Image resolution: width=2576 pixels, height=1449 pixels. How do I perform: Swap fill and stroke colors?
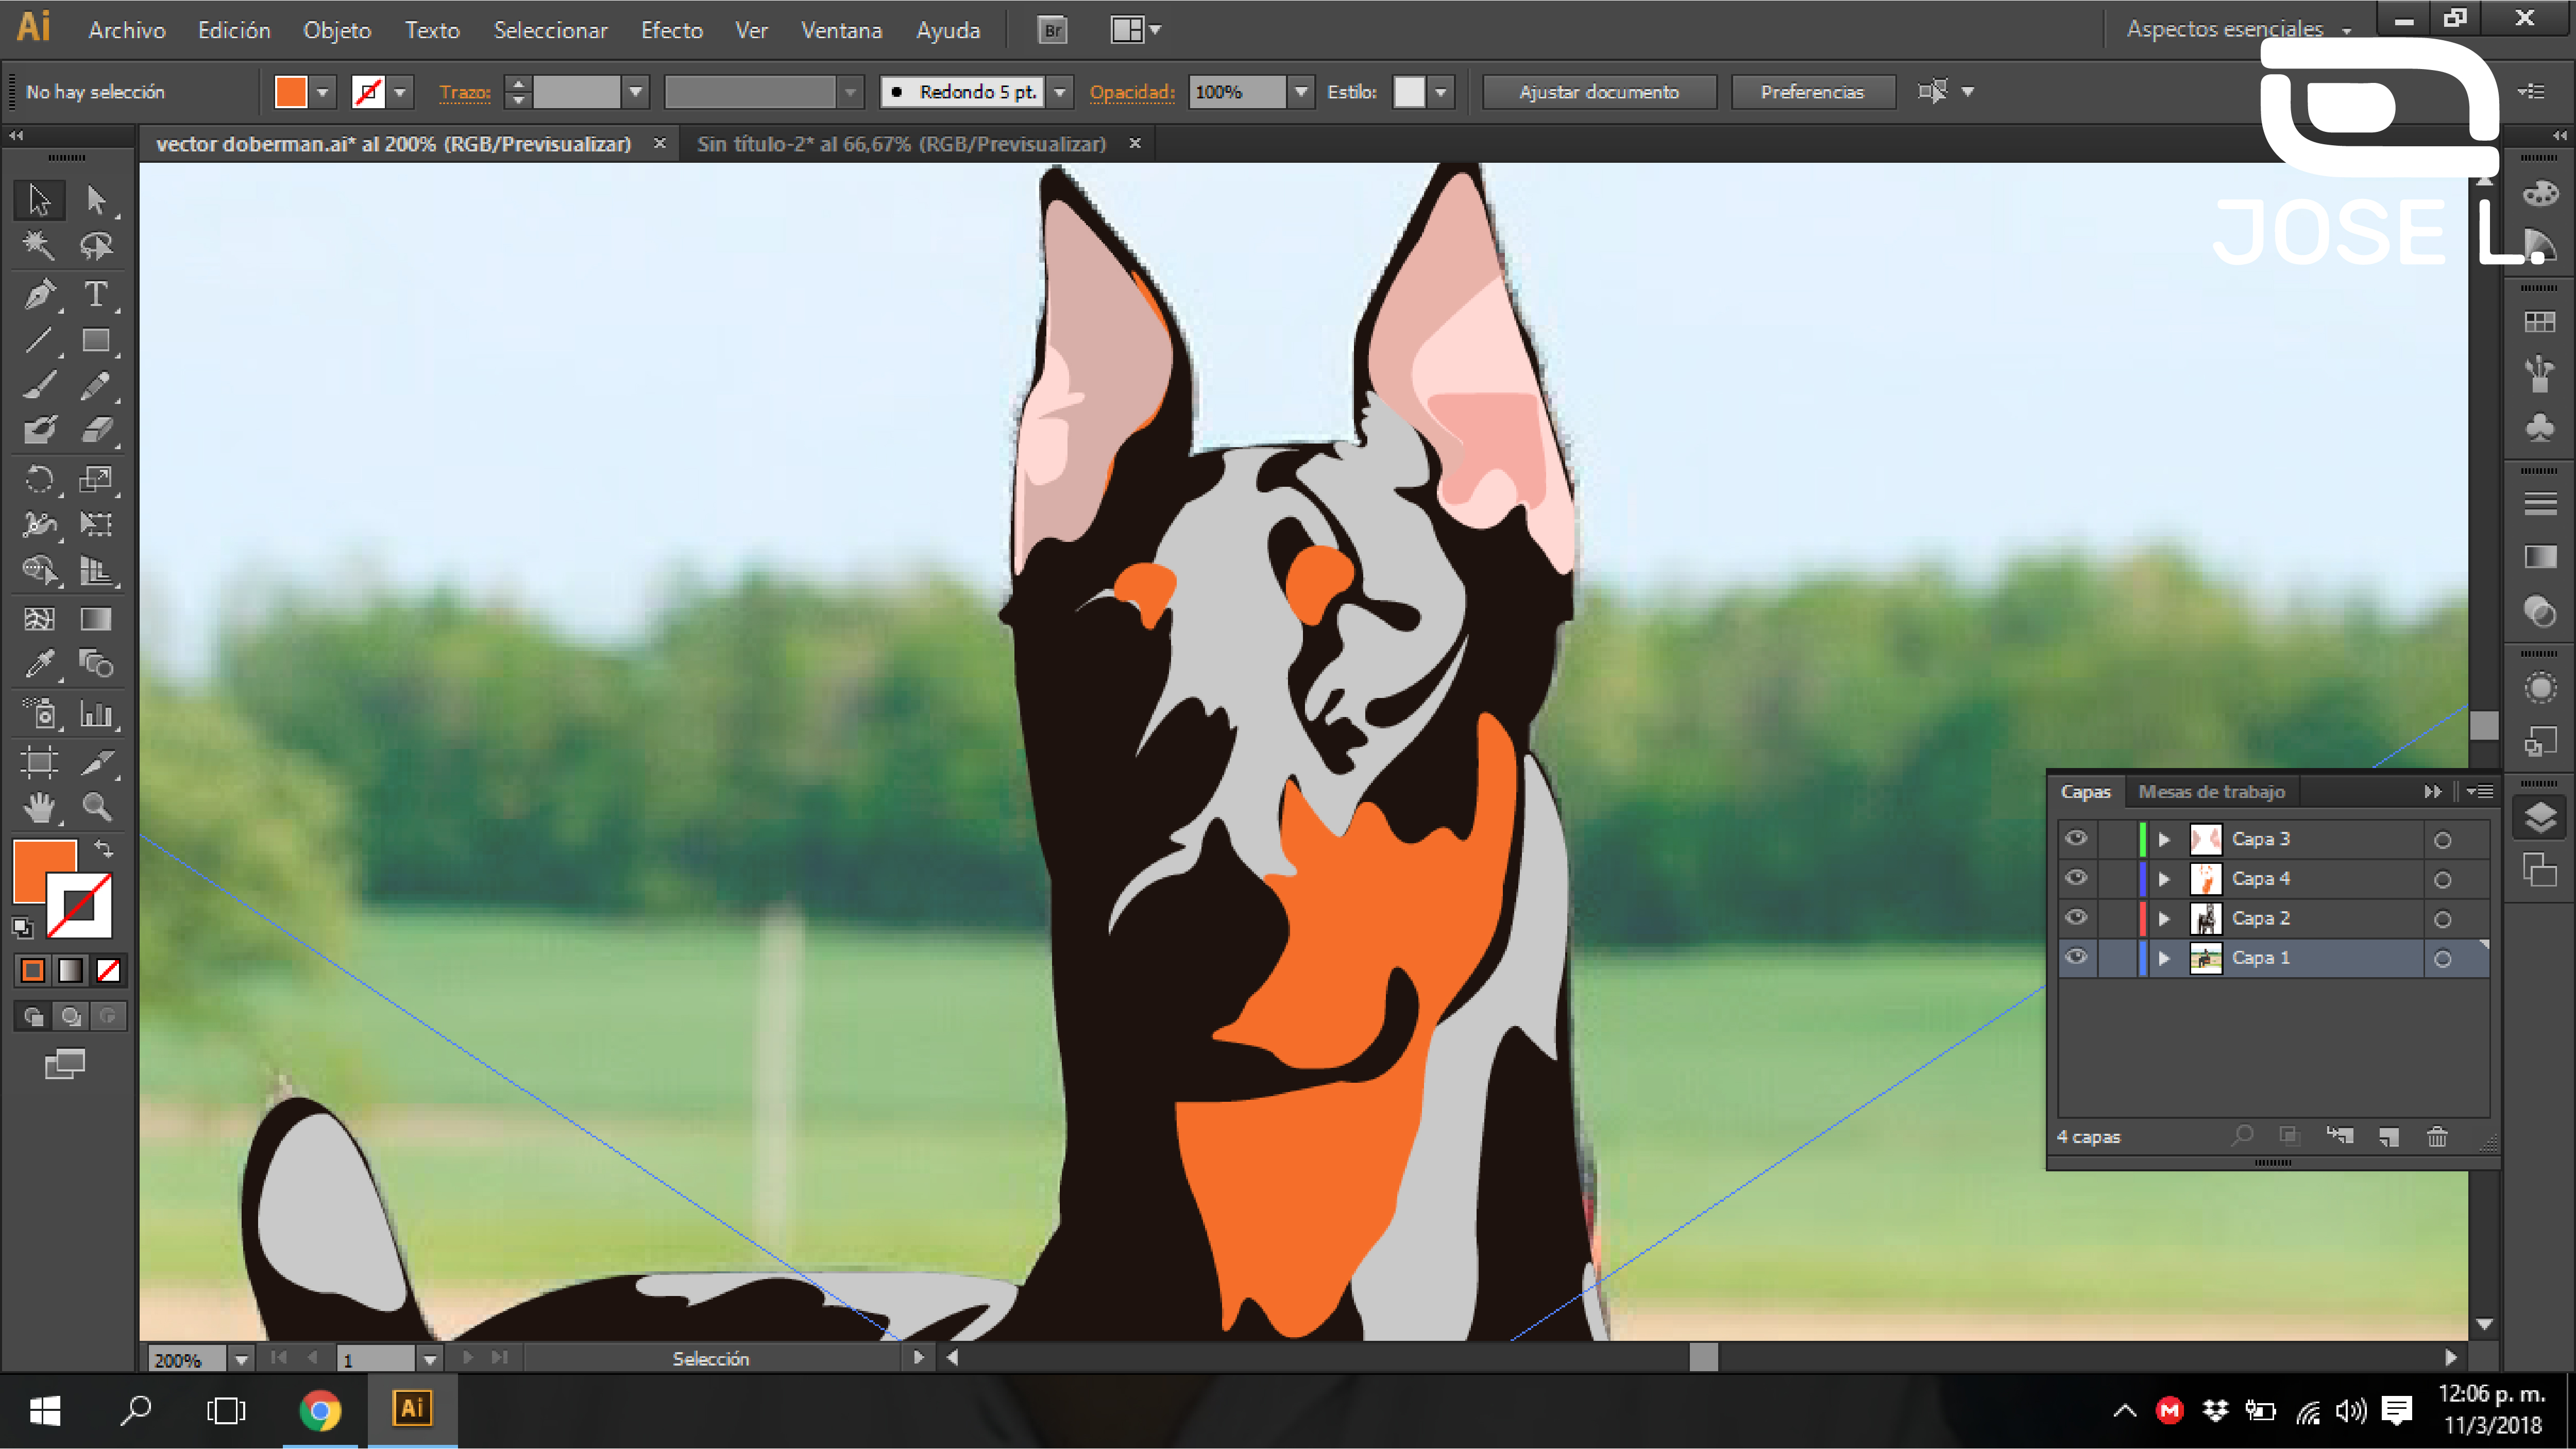click(104, 849)
